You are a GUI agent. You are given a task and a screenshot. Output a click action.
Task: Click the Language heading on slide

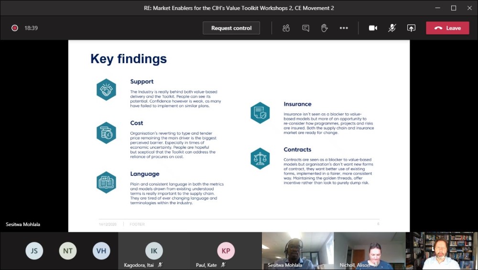click(145, 174)
